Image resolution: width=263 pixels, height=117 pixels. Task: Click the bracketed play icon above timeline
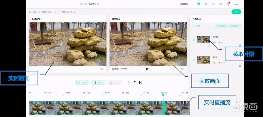[141, 82]
